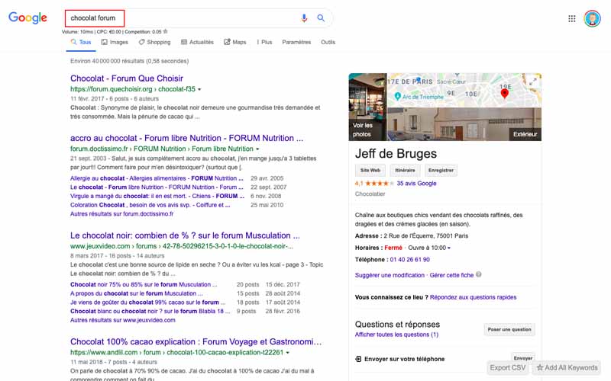The height and width of the screenshot is (381, 611).
Task: Open Autres résultats sur forum.doctissimo.fr
Action: [122, 214]
